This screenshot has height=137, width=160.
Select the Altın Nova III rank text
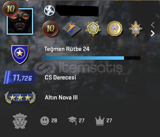[x=61, y=98]
